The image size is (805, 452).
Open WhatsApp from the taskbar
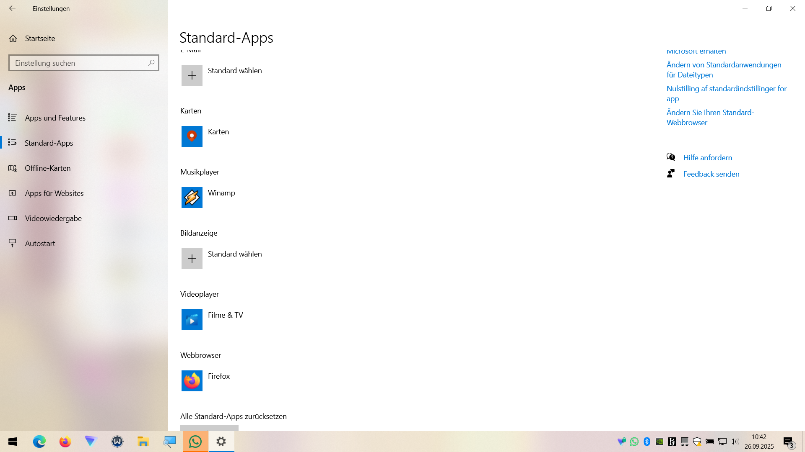tap(195, 442)
